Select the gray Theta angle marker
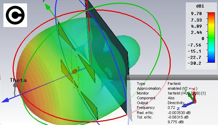The image size is (218, 125). coord(15,85)
